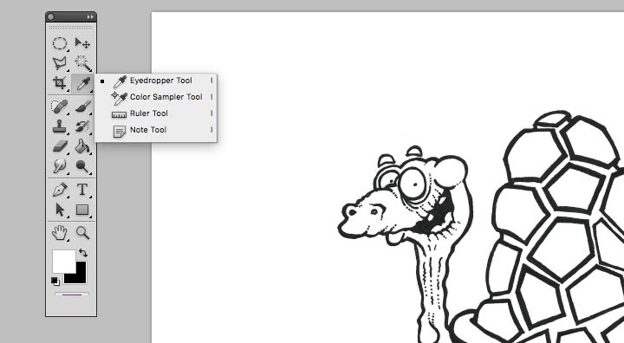Choose the Path Selection arrow tool
The width and height of the screenshot is (624, 343).
(60, 210)
